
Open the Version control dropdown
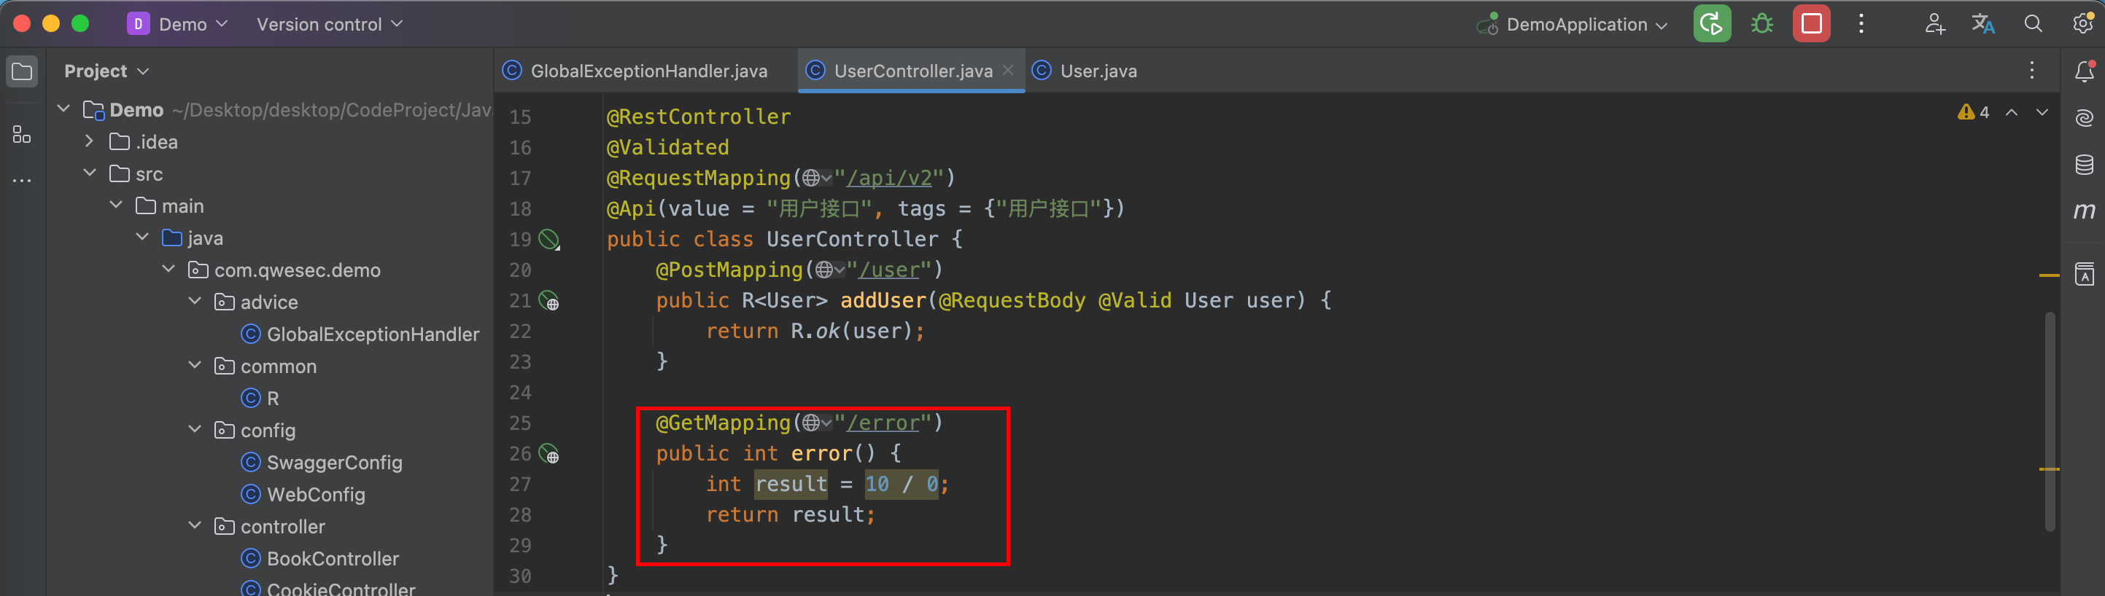point(329,25)
